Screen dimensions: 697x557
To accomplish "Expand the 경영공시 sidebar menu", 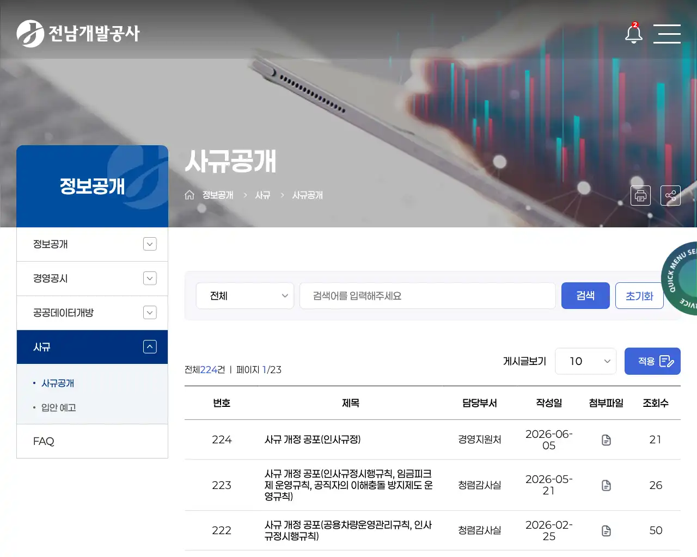I will coord(150,278).
